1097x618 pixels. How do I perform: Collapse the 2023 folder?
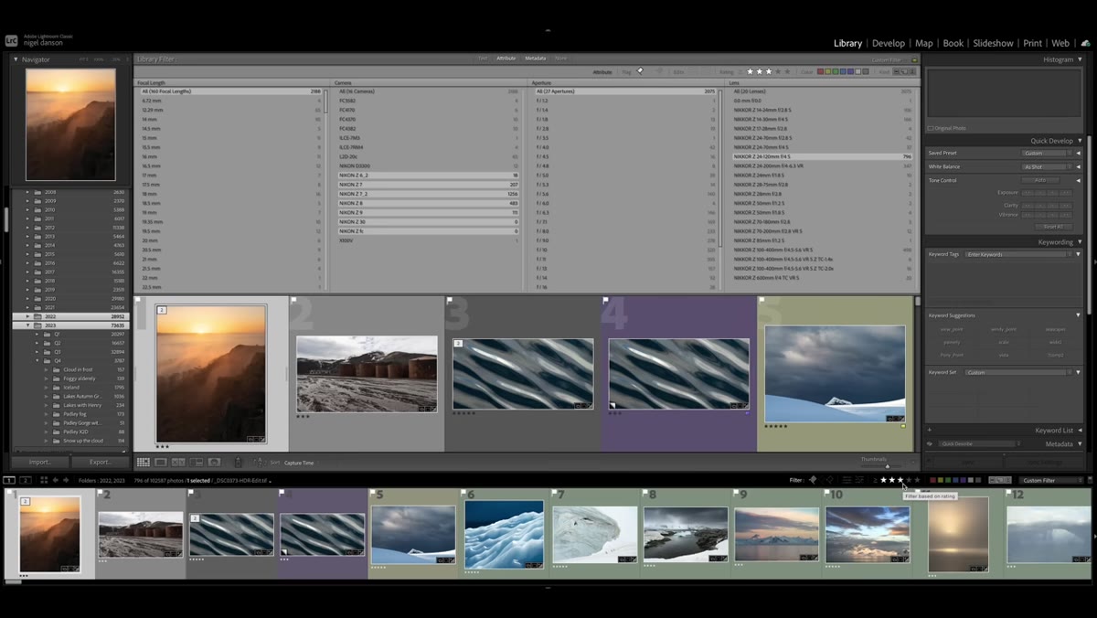(x=28, y=325)
